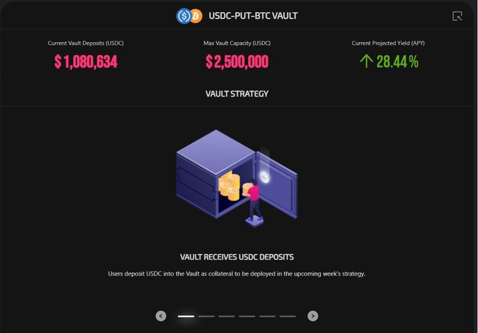Click the Current Projected Yield (APY) label
478x333 pixels.
click(x=388, y=43)
